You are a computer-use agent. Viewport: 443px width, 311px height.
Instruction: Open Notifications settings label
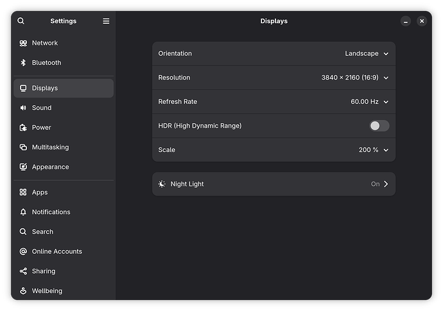coord(51,212)
